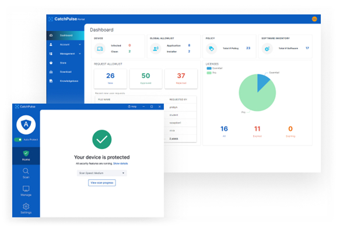This screenshot has width=340, height=228.
Task: Open the Manage monitor icon
Action: [x=26, y=189]
